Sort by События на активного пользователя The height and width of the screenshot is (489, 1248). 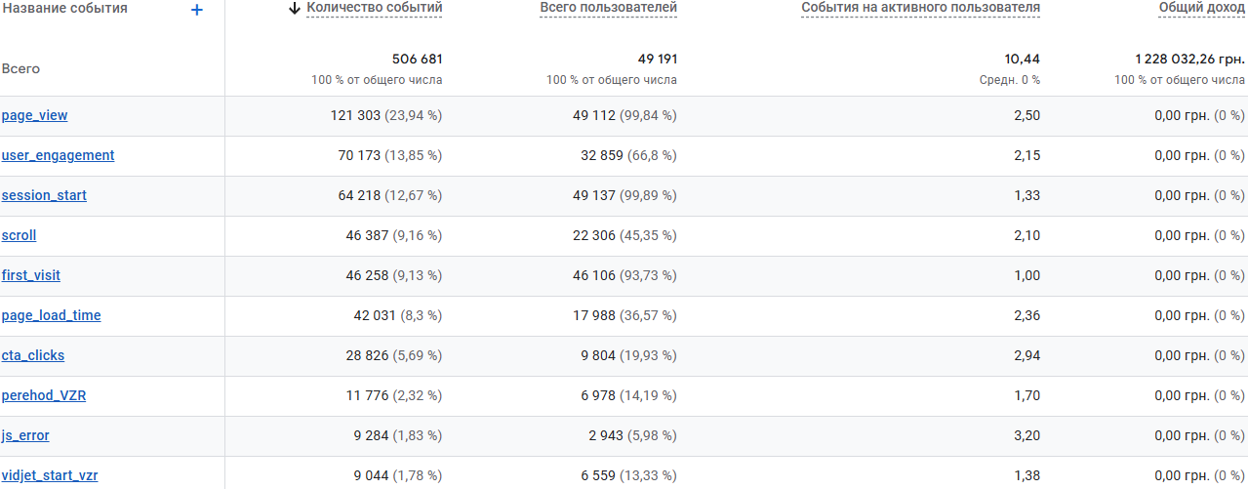(920, 9)
